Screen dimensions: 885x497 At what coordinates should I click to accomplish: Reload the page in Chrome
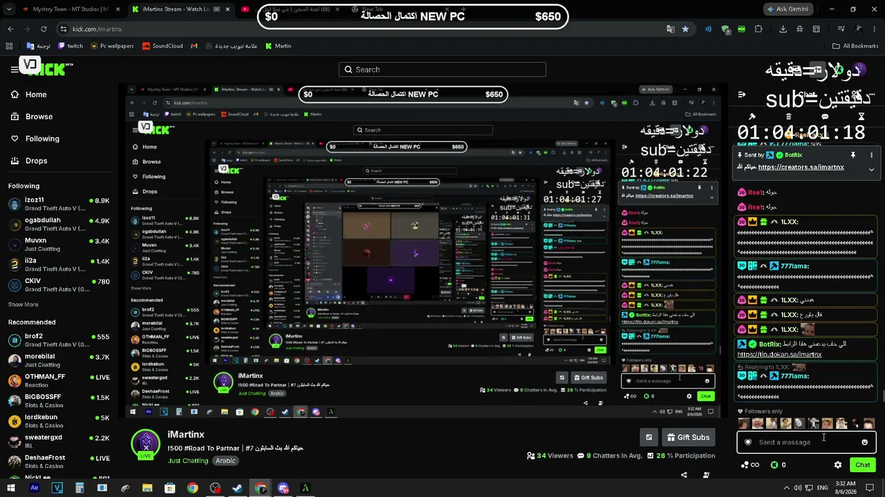(x=44, y=29)
